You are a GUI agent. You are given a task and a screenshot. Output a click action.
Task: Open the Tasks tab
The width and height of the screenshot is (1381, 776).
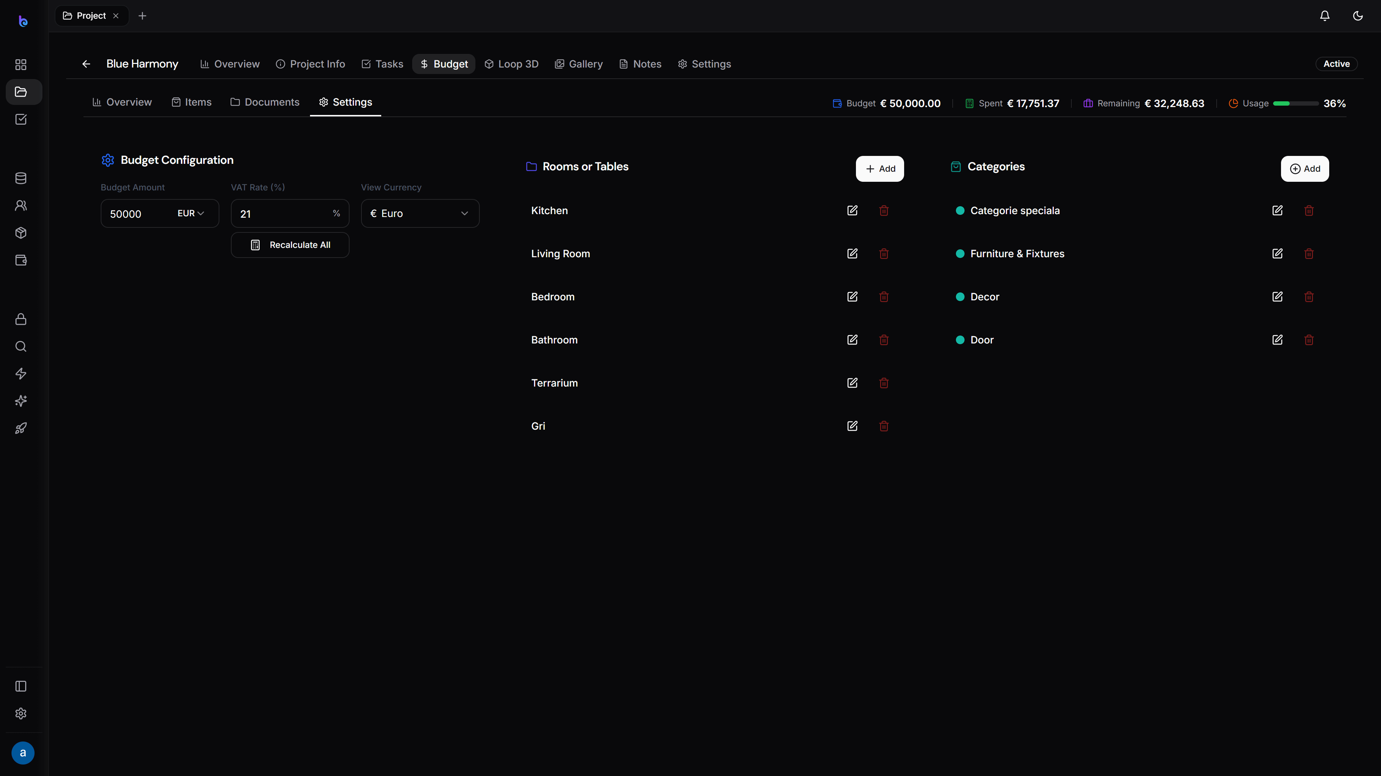[382, 64]
